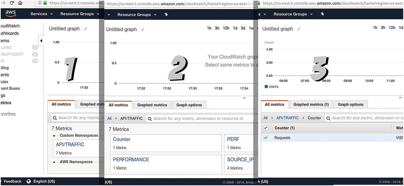
Task: Select the All metrics tab in panel 2
Action: point(118,105)
